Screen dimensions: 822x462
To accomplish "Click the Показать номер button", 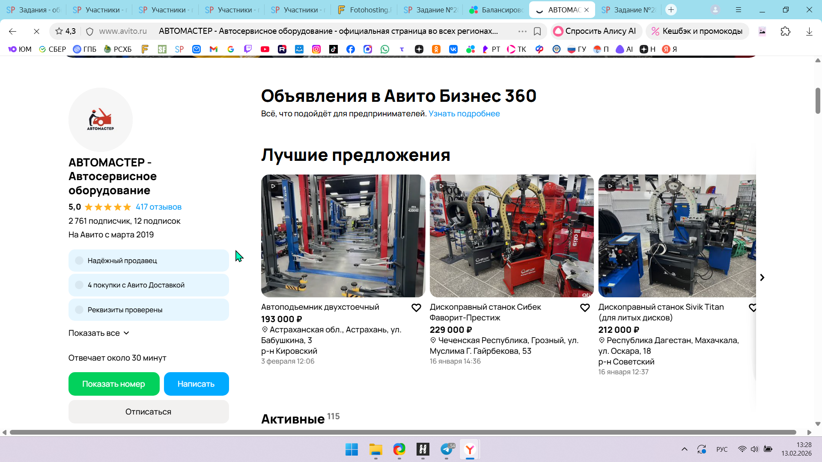I will (x=114, y=384).
